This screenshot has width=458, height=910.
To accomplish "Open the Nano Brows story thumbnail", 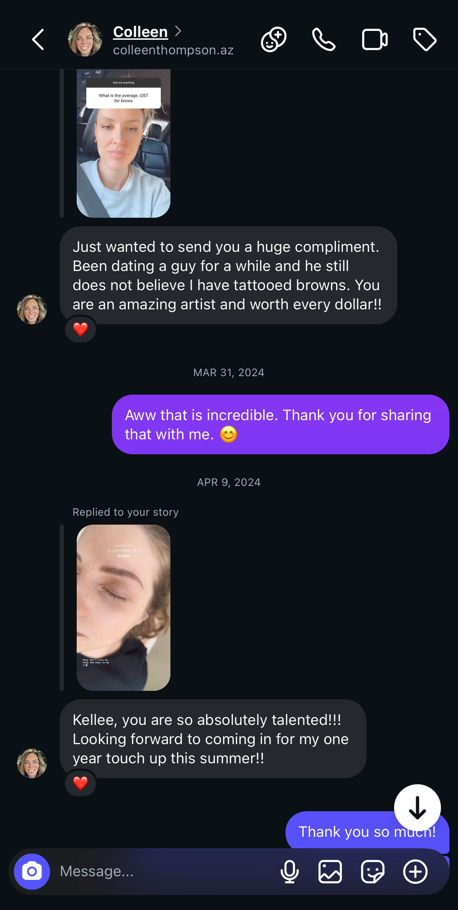I will pos(124,607).
